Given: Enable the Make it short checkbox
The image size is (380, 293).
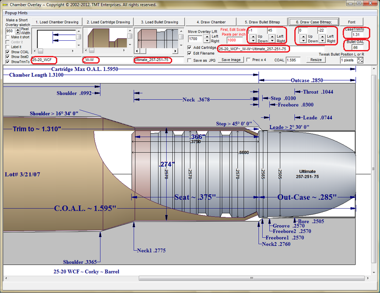Looking at the screenshot, I should tap(8, 37).
